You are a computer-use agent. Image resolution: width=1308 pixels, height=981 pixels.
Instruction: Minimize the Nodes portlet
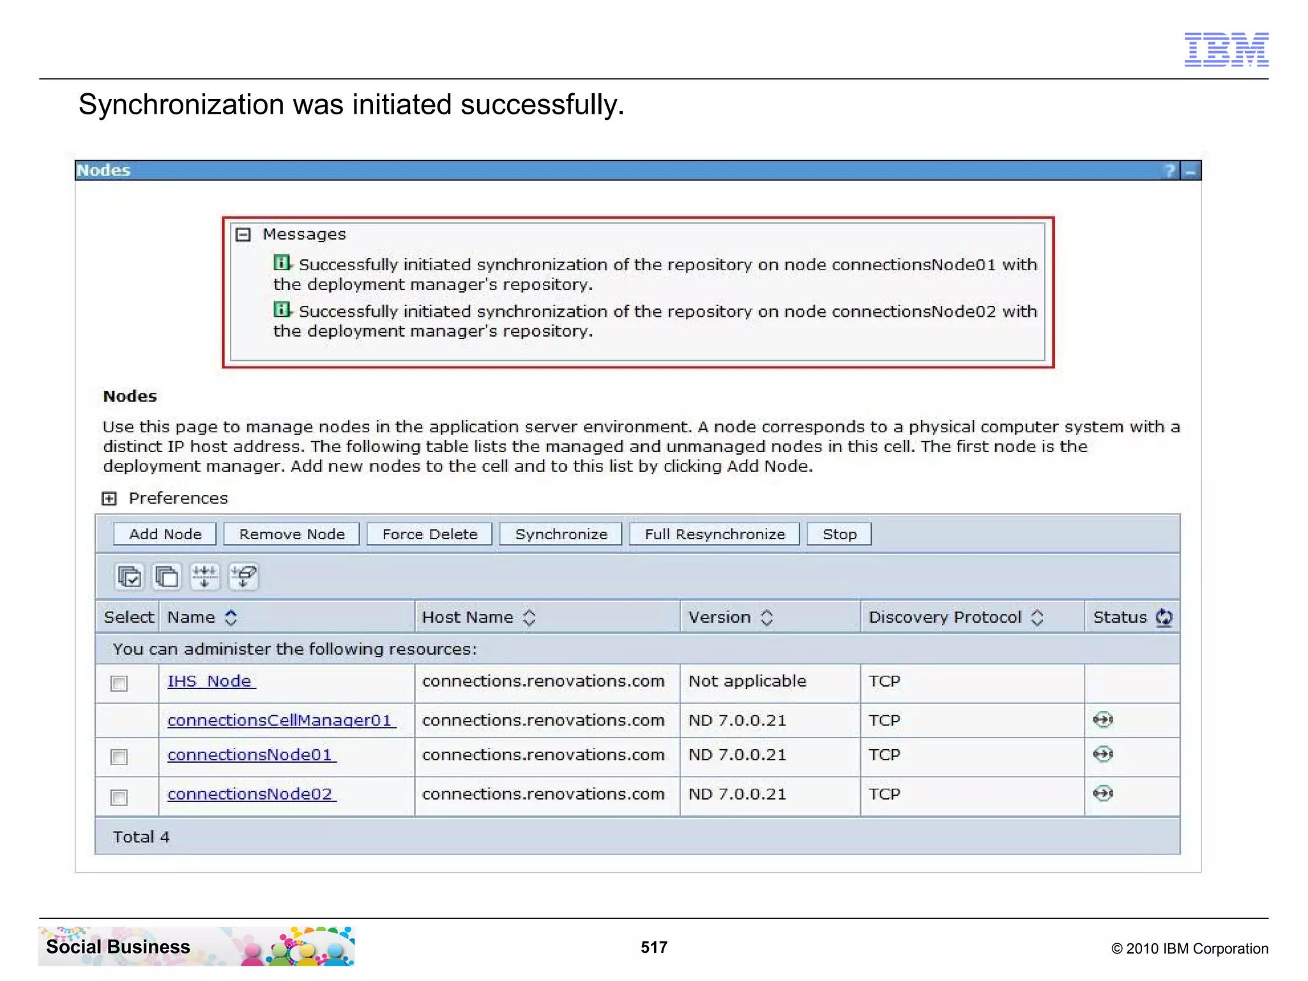[1190, 171]
